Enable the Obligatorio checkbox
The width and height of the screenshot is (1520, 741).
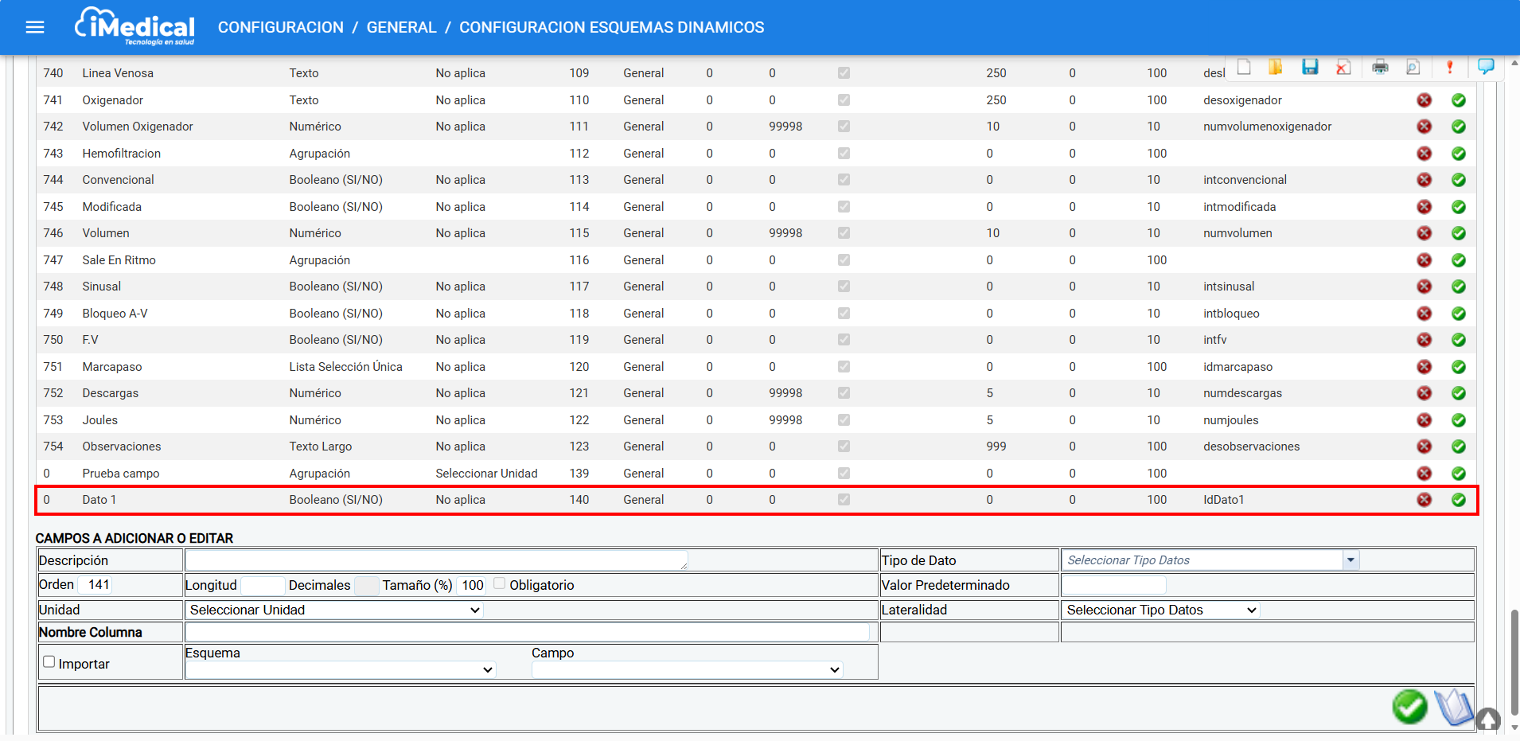coord(500,584)
